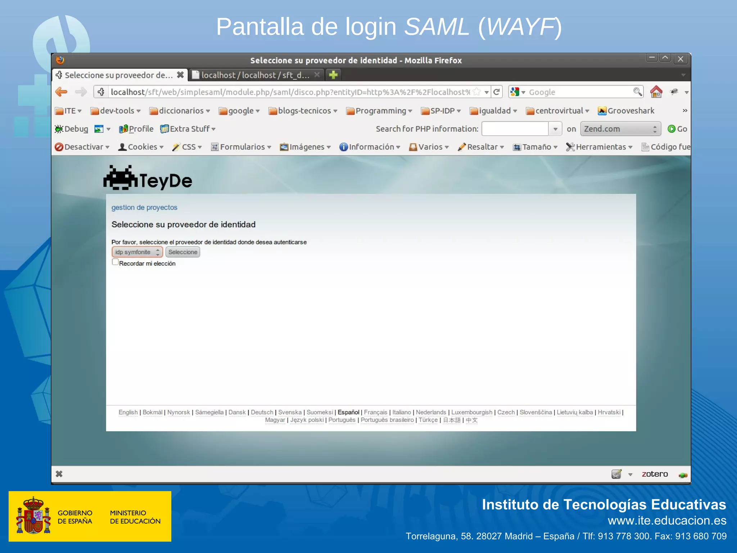Go back with the browser back arrow

pyautogui.click(x=62, y=92)
